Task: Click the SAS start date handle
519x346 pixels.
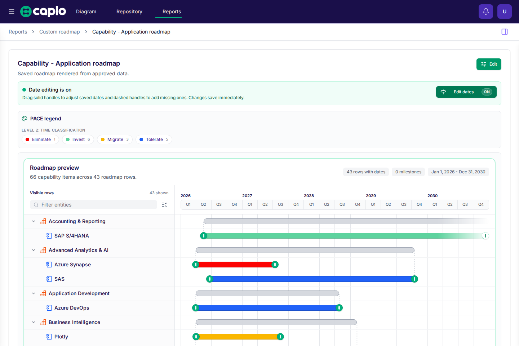Action: coord(210,279)
